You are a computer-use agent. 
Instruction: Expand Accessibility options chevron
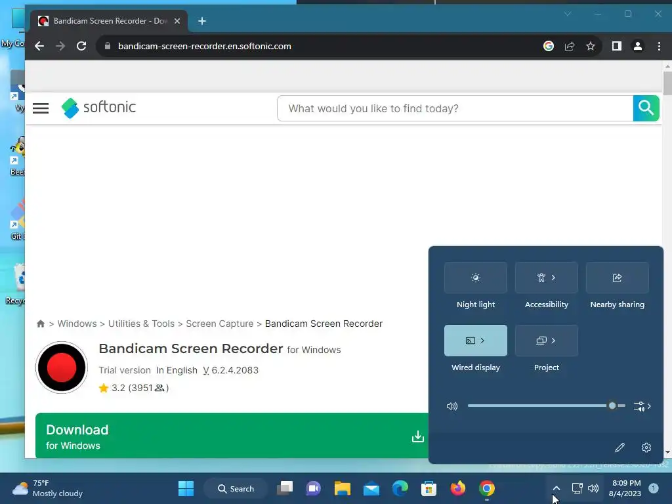click(553, 278)
